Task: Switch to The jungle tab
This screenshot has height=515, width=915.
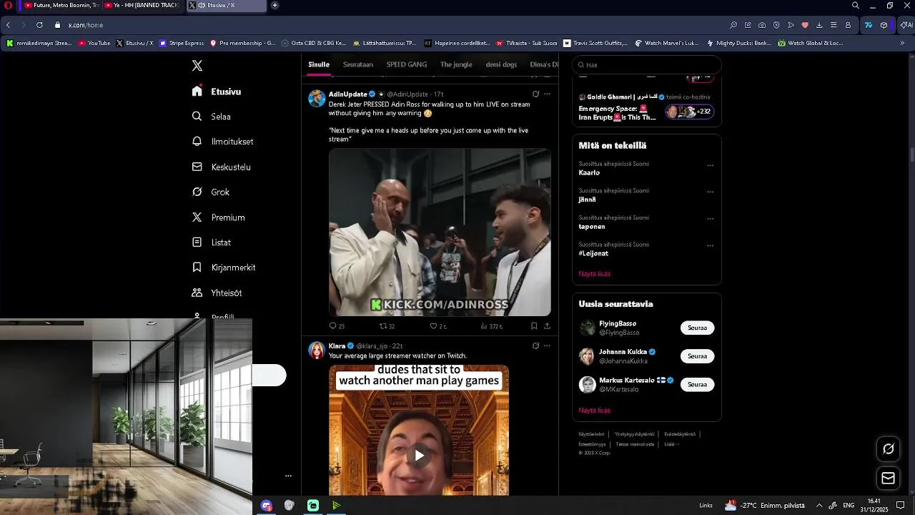Action: [456, 64]
